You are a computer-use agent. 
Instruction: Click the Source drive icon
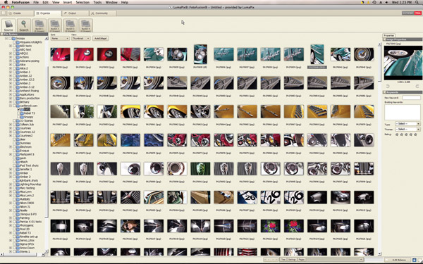[x=8, y=25]
